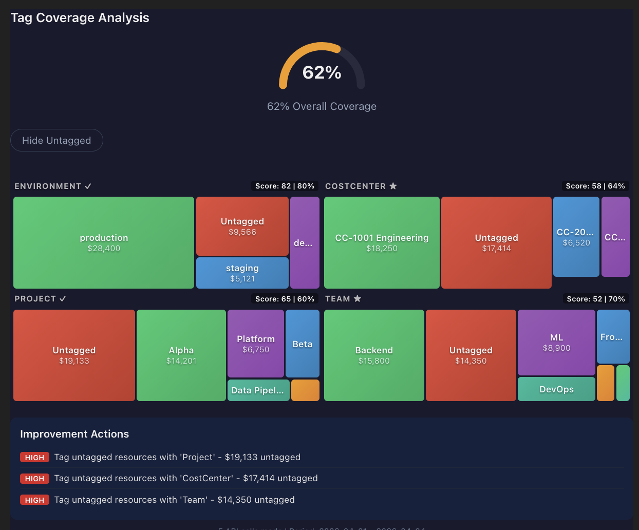Image resolution: width=639 pixels, height=530 pixels.
Task: Select the DevOps team tile
Action: [x=556, y=389]
